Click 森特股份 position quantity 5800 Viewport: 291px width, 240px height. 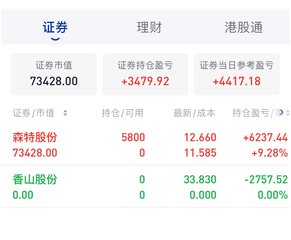(x=133, y=138)
